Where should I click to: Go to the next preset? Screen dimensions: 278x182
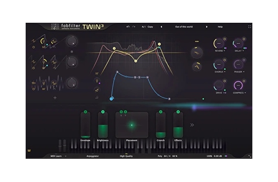206,27
